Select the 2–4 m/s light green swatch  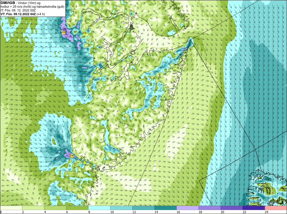pos(33,208)
